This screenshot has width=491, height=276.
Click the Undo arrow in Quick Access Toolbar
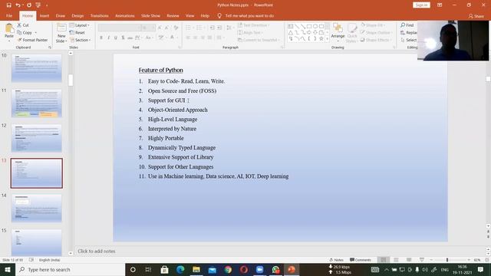(18, 5)
